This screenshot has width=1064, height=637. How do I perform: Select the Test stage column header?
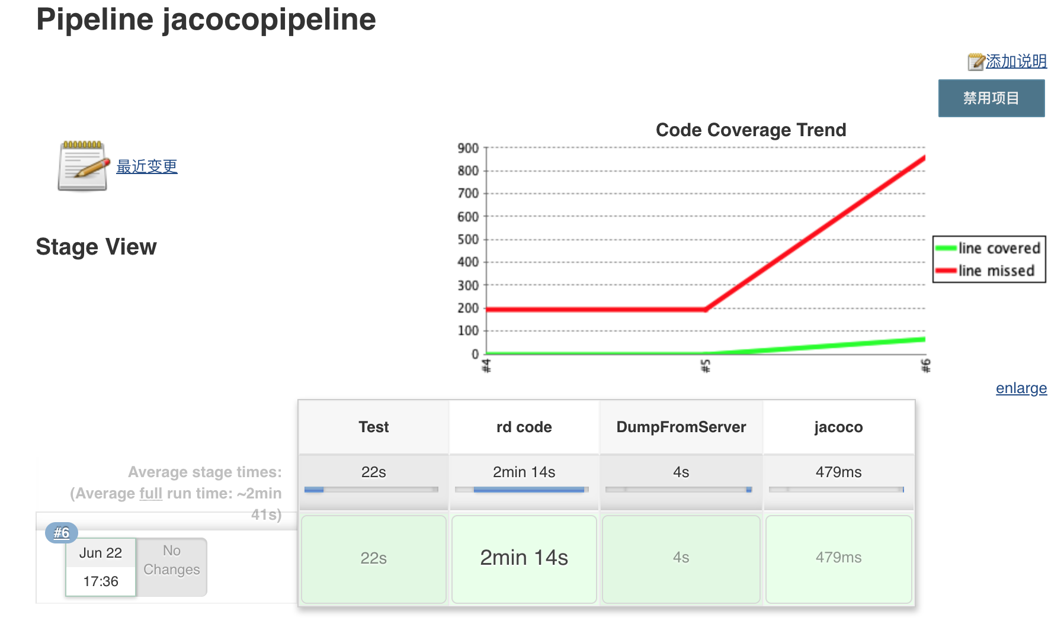point(373,426)
